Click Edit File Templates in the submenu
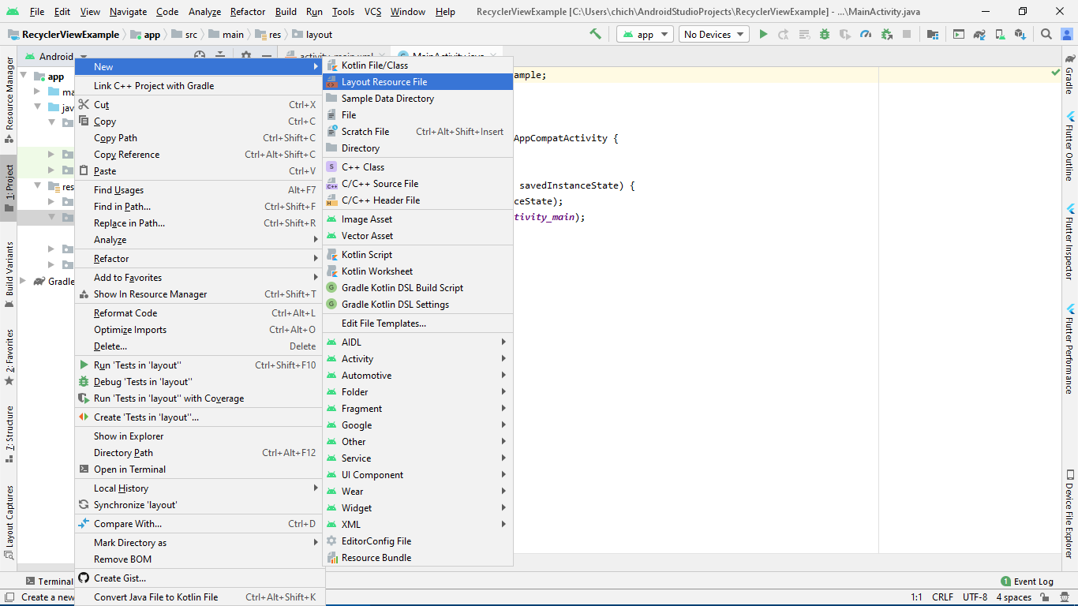 [x=384, y=323]
